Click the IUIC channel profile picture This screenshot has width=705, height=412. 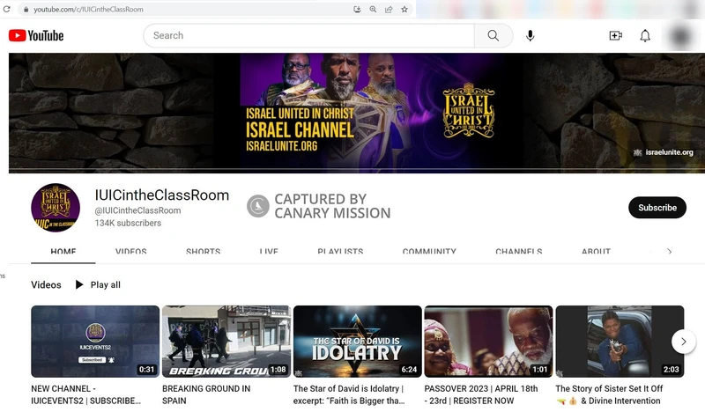56,208
